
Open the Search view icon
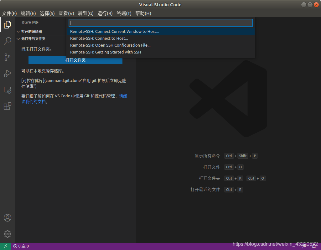point(8,41)
